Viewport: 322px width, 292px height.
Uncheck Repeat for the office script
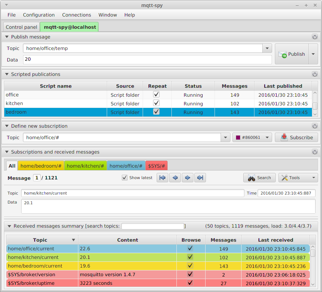156,94
